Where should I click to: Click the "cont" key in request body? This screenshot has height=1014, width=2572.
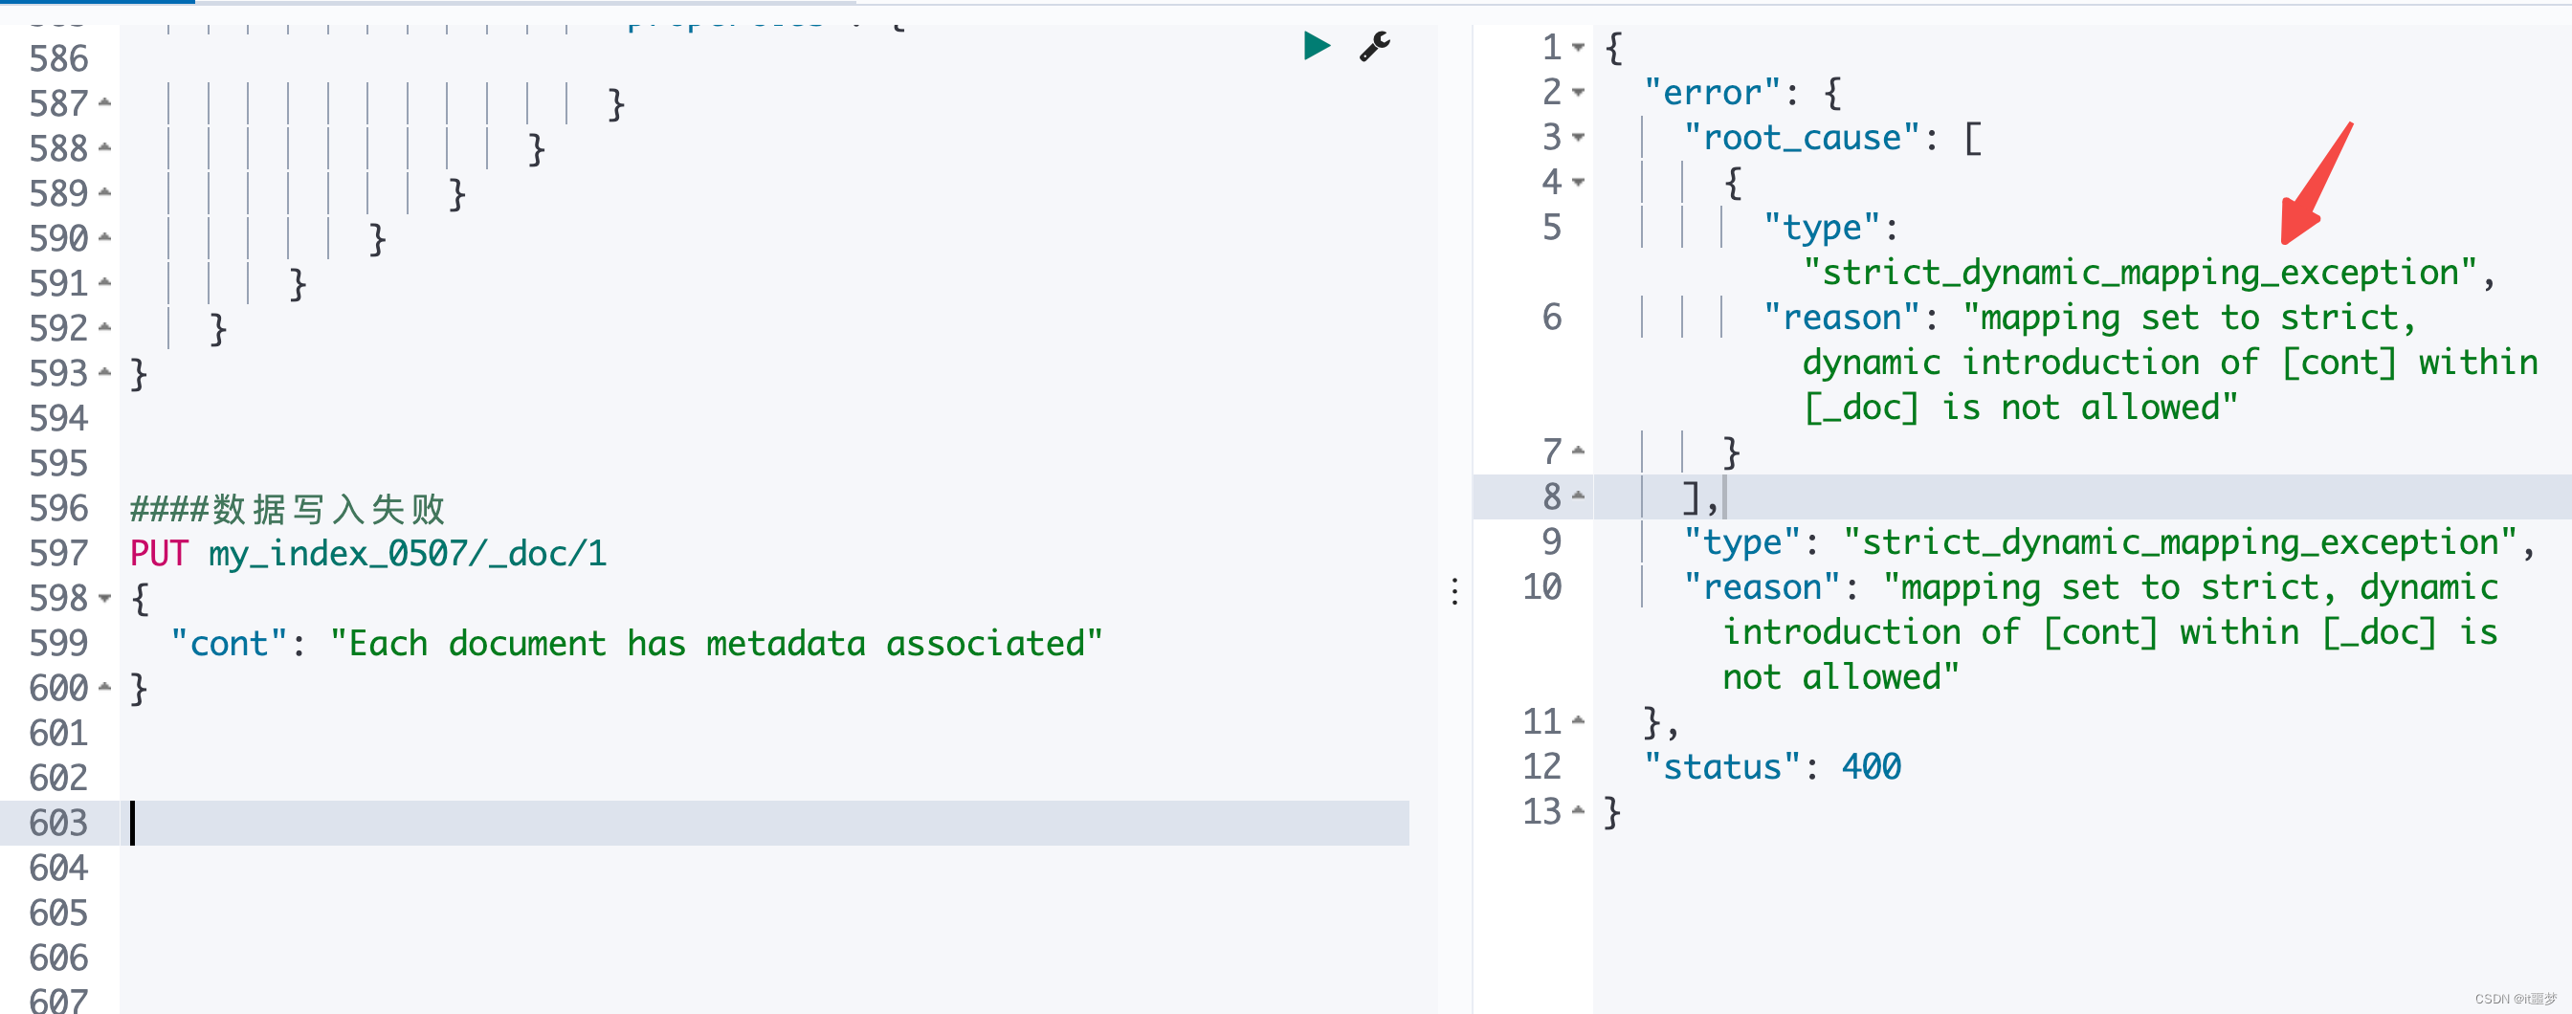(229, 643)
